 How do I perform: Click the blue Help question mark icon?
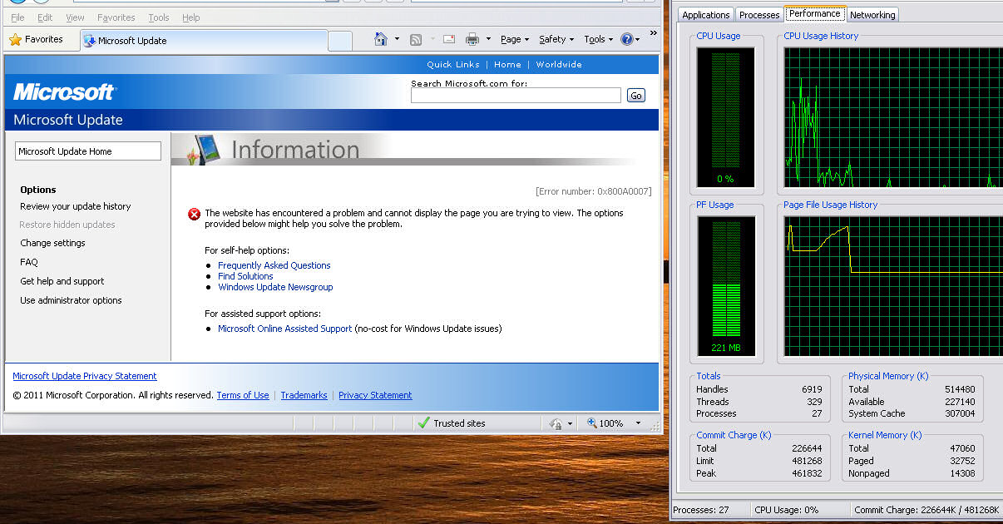pyautogui.click(x=627, y=39)
